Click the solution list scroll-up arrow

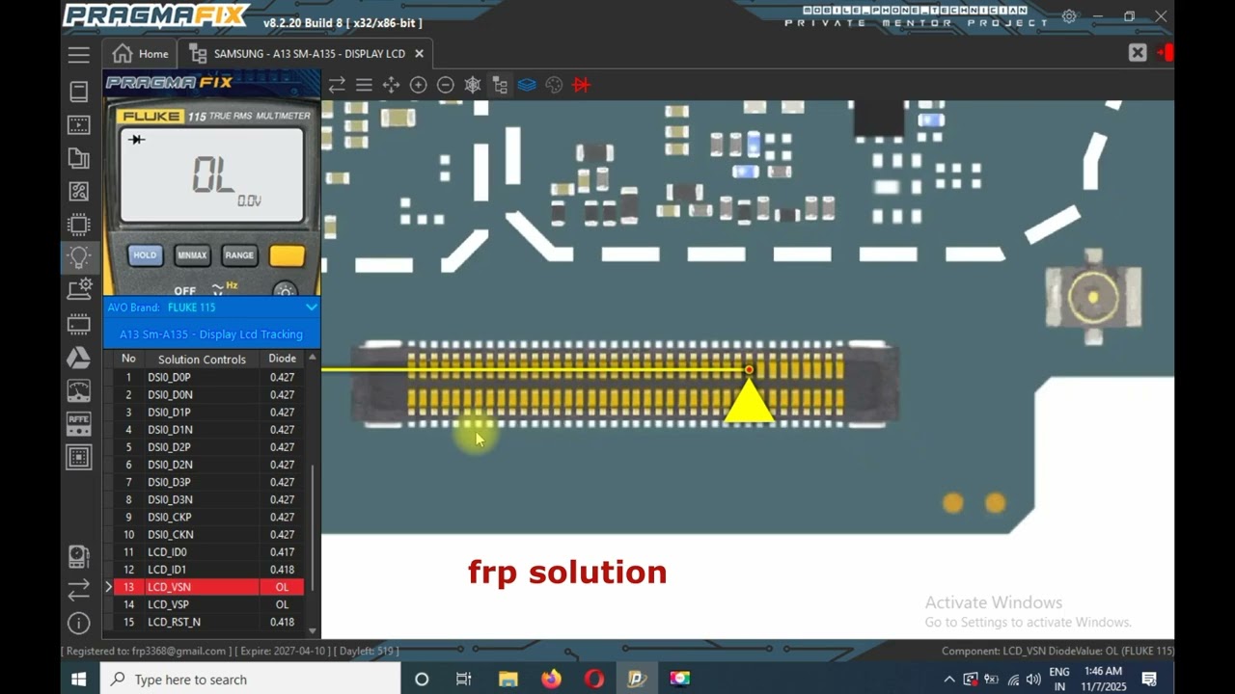tap(312, 358)
